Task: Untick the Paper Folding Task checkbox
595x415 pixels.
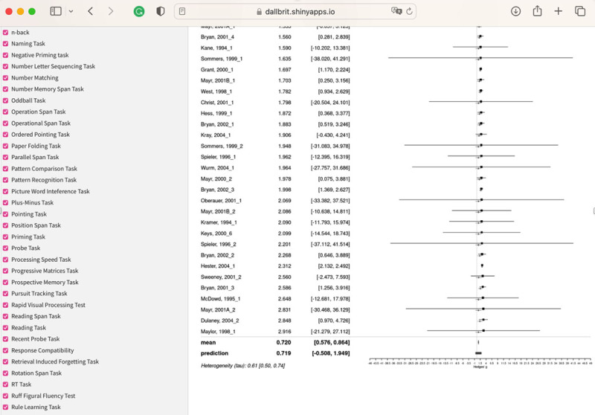Action: pyautogui.click(x=5, y=146)
